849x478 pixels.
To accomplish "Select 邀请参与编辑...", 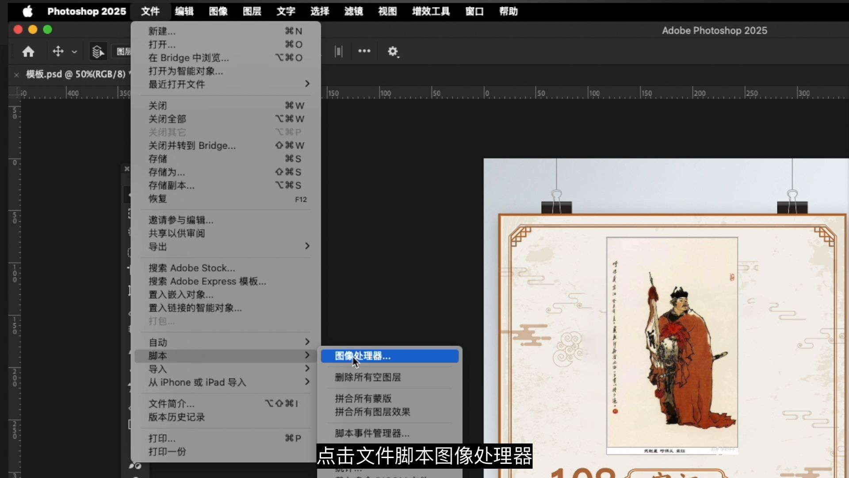I will coord(226,220).
